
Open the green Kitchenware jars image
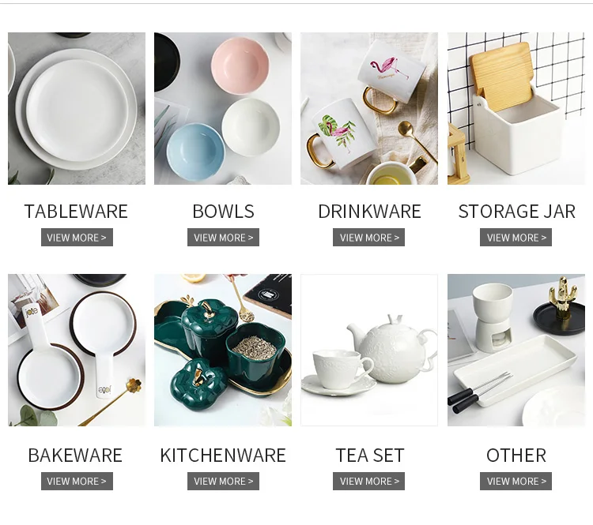(223, 350)
